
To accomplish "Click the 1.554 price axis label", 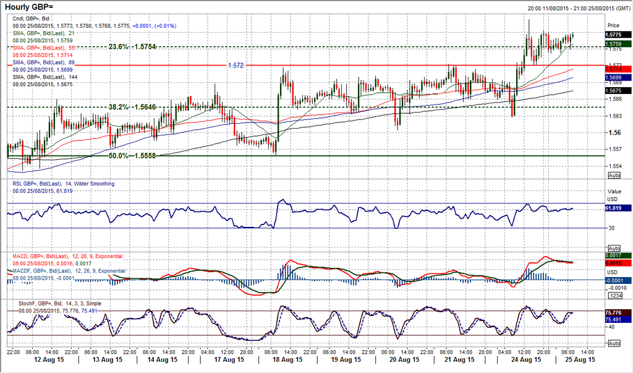I will point(615,166).
